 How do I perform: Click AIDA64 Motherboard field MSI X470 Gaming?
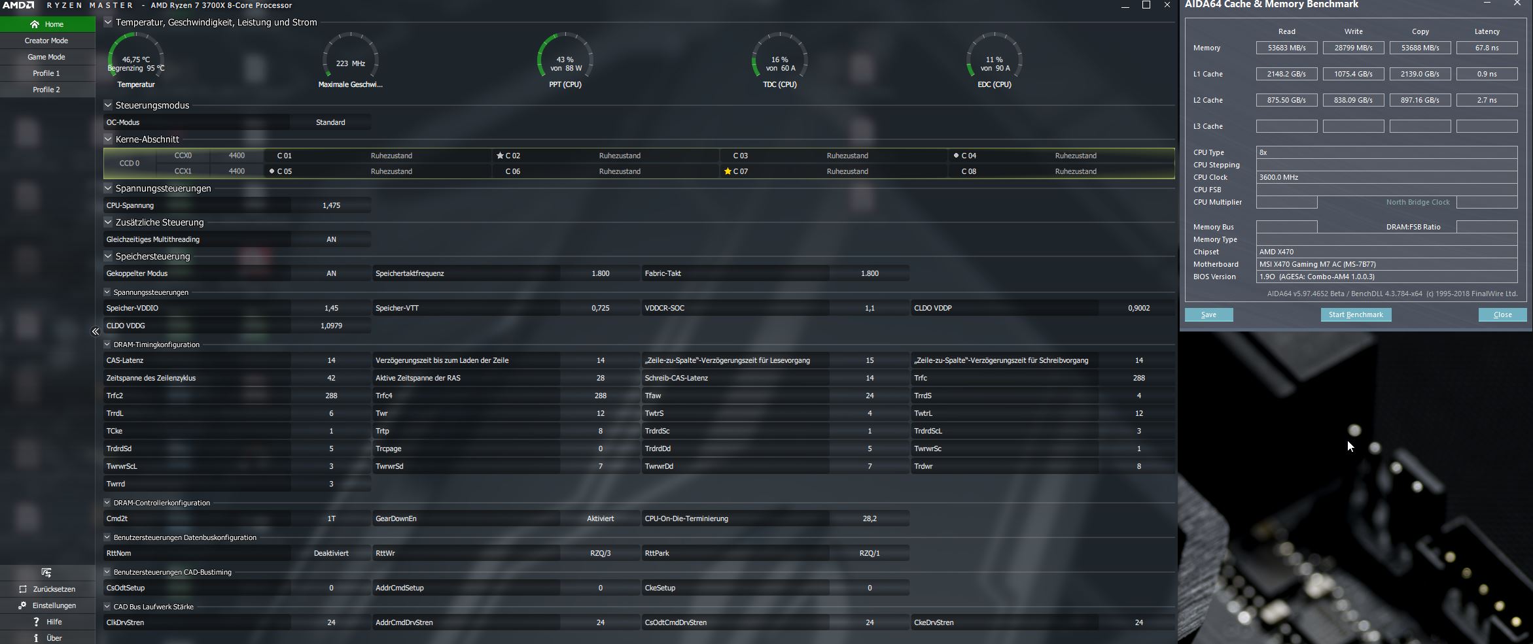(x=1386, y=264)
